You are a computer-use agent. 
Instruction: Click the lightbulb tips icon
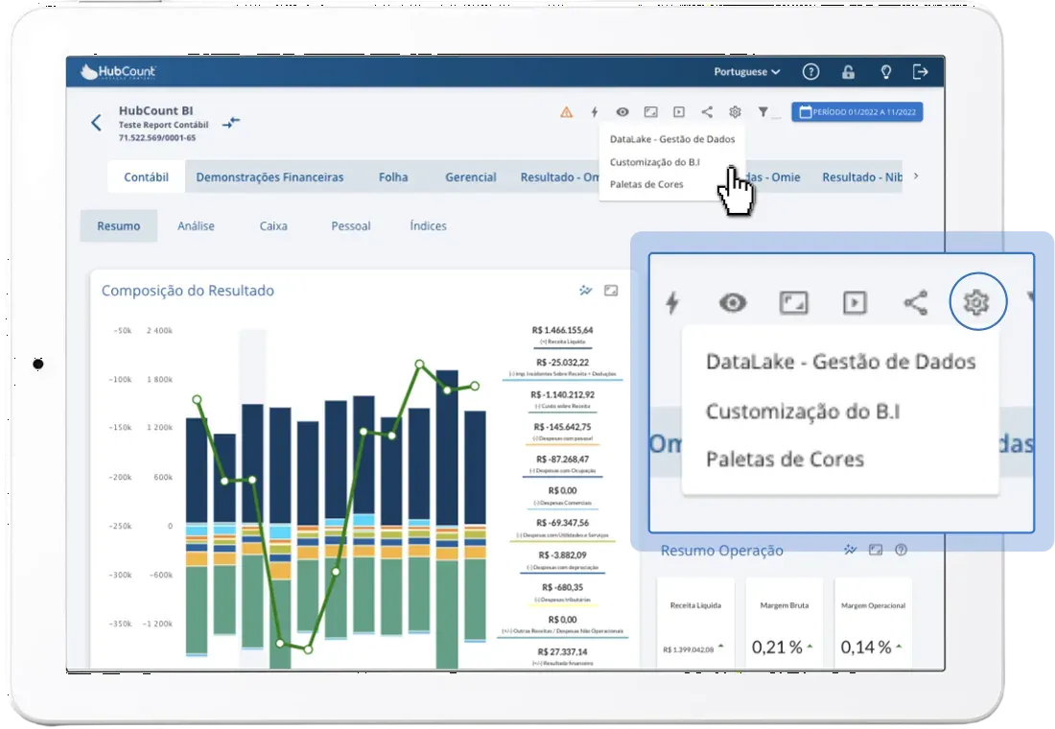[x=885, y=71]
